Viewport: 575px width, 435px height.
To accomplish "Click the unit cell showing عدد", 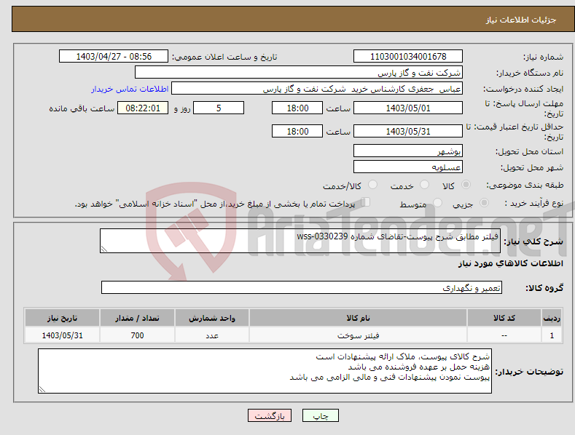I will [212, 335].
